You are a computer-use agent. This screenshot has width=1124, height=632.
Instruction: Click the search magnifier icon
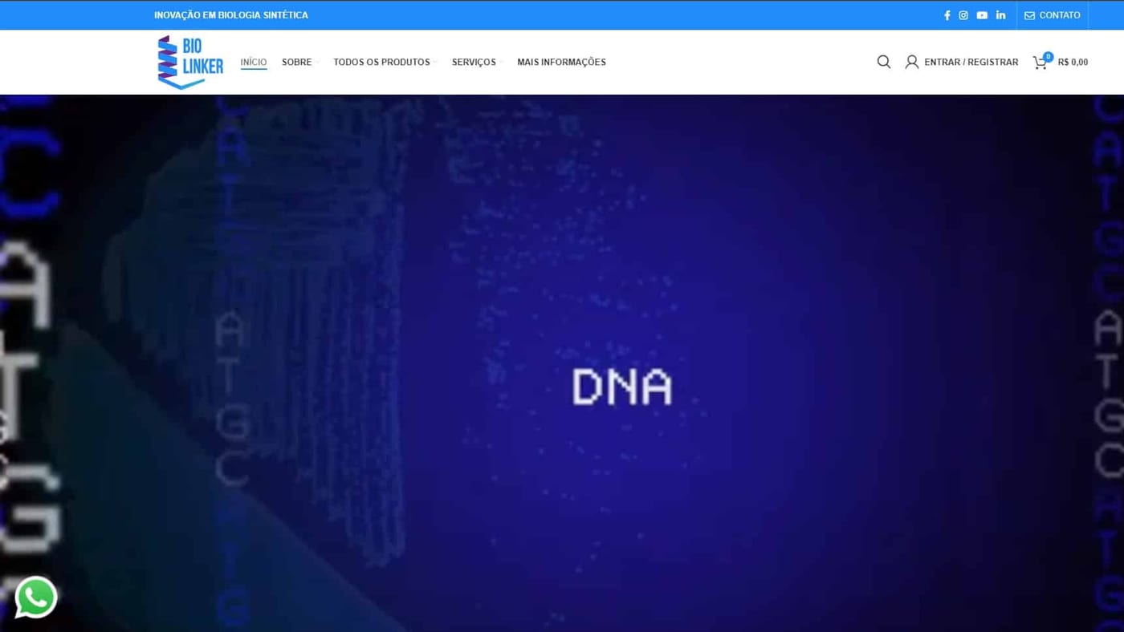coord(884,62)
